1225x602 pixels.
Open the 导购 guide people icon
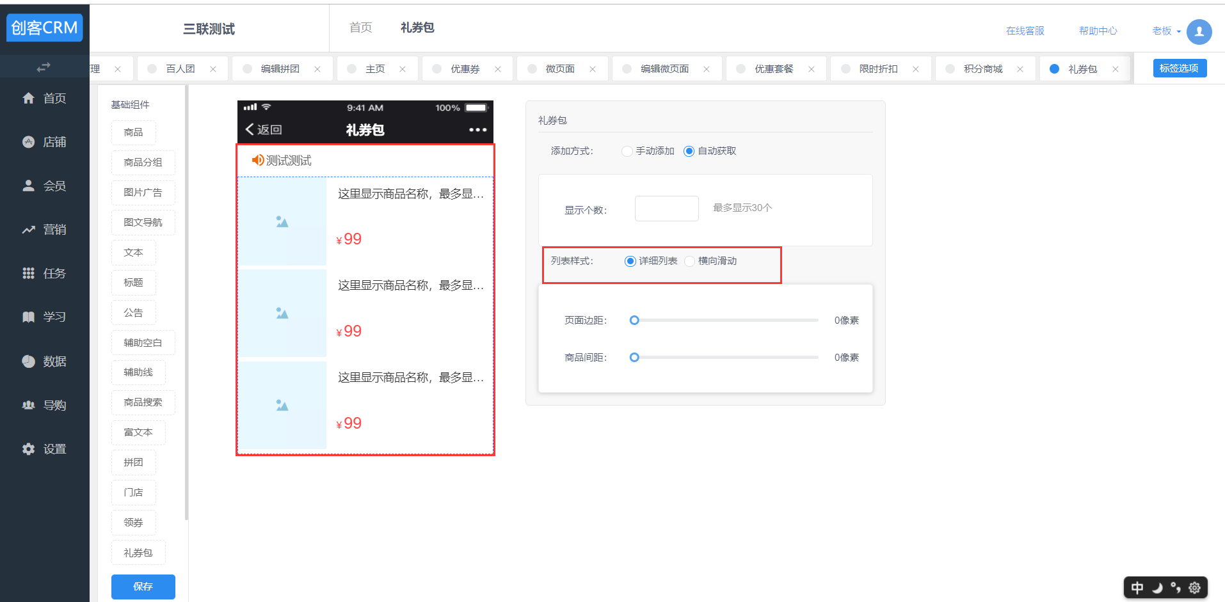pos(28,405)
